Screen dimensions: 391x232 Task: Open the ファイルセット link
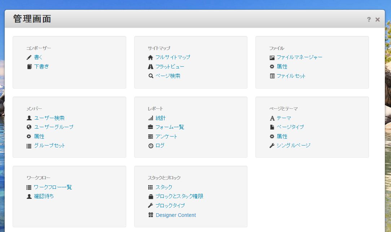tap(291, 76)
